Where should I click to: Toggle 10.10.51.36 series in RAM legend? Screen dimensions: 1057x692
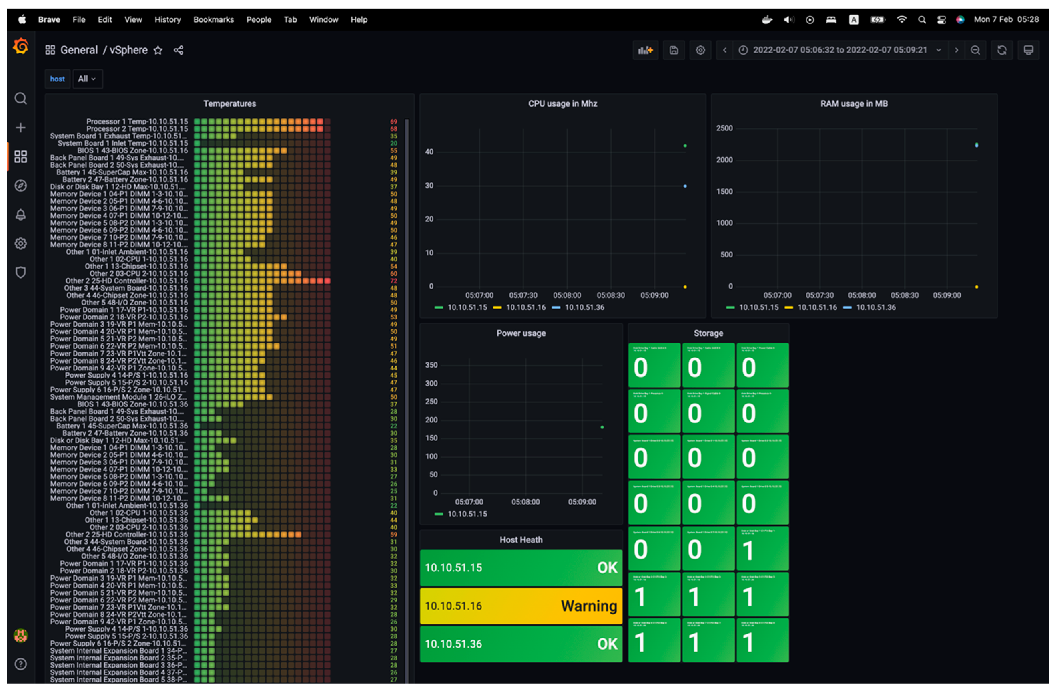pos(875,307)
